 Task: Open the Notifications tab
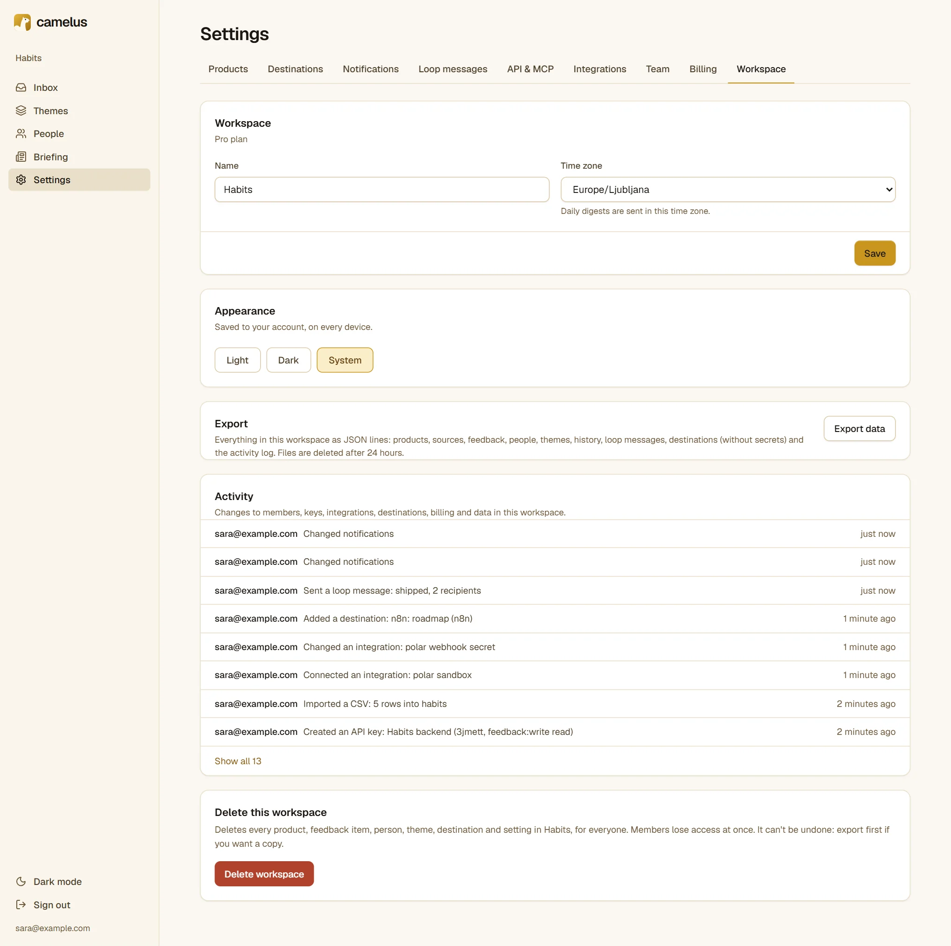(x=371, y=69)
